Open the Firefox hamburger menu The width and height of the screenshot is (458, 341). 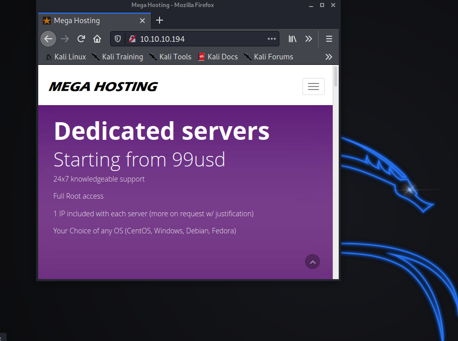pos(329,39)
